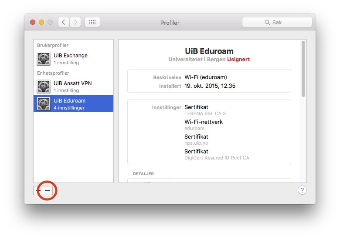
Task: Add a new profile with the plus button
Action: click(x=38, y=190)
